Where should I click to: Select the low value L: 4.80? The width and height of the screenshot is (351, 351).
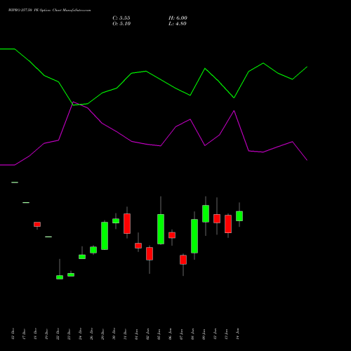point(178,24)
